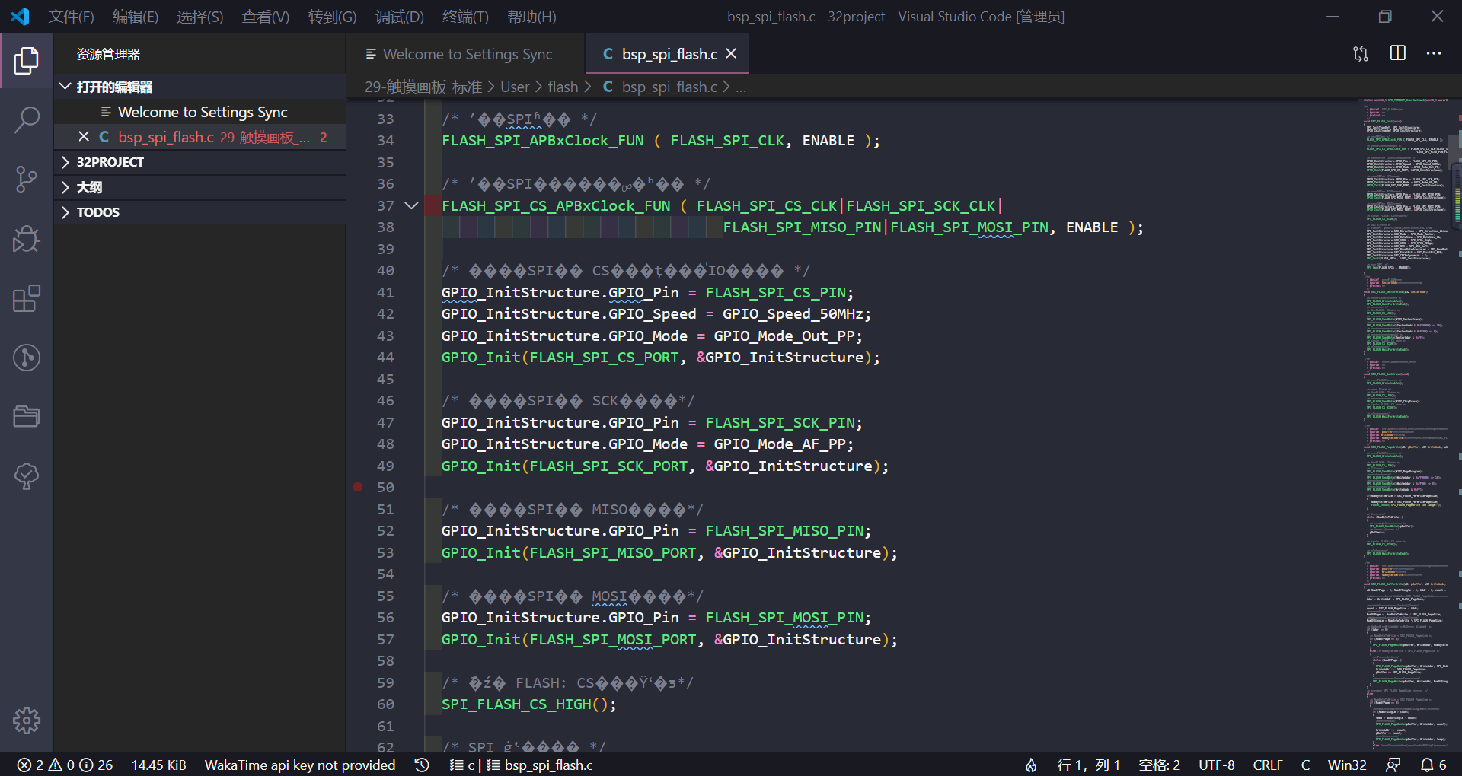Change indentation via 空格: 2

coord(1159,765)
